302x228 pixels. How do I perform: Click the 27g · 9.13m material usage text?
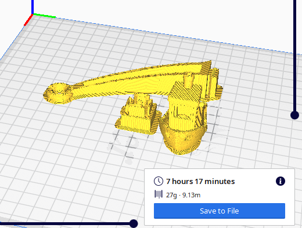point(183,195)
